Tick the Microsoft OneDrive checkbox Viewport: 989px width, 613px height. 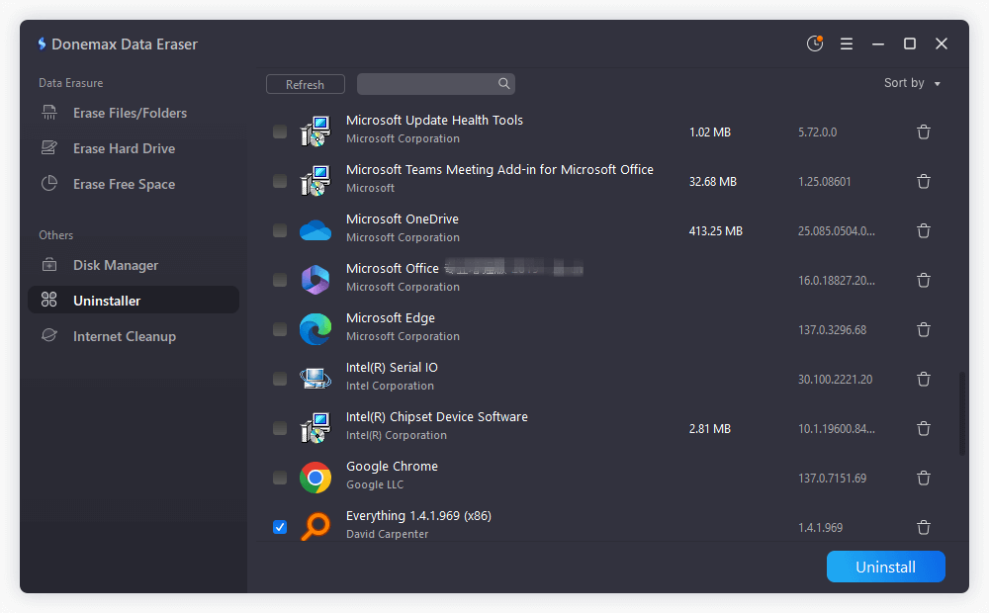point(280,230)
